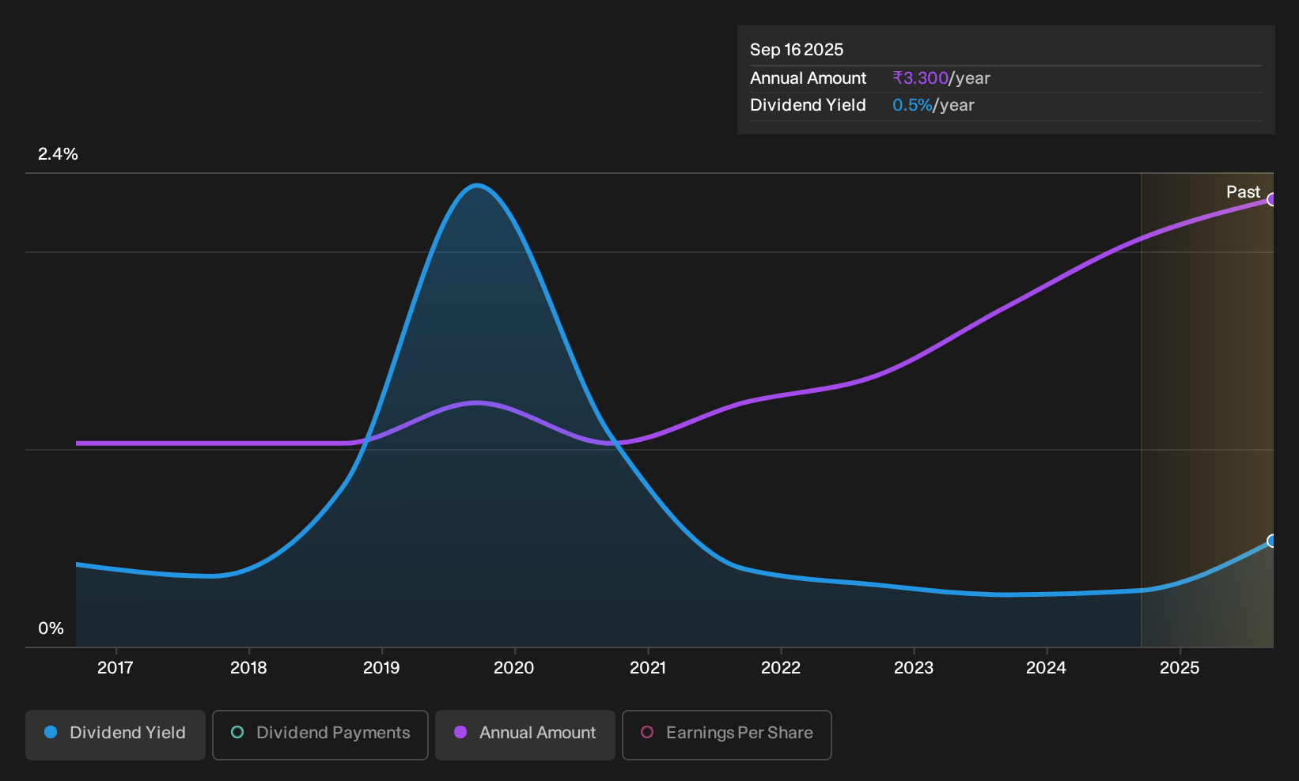Click the teal Dividend Payments legend circle
The height and width of the screenshot is (781, 1299).
click(x=237, y=732)
